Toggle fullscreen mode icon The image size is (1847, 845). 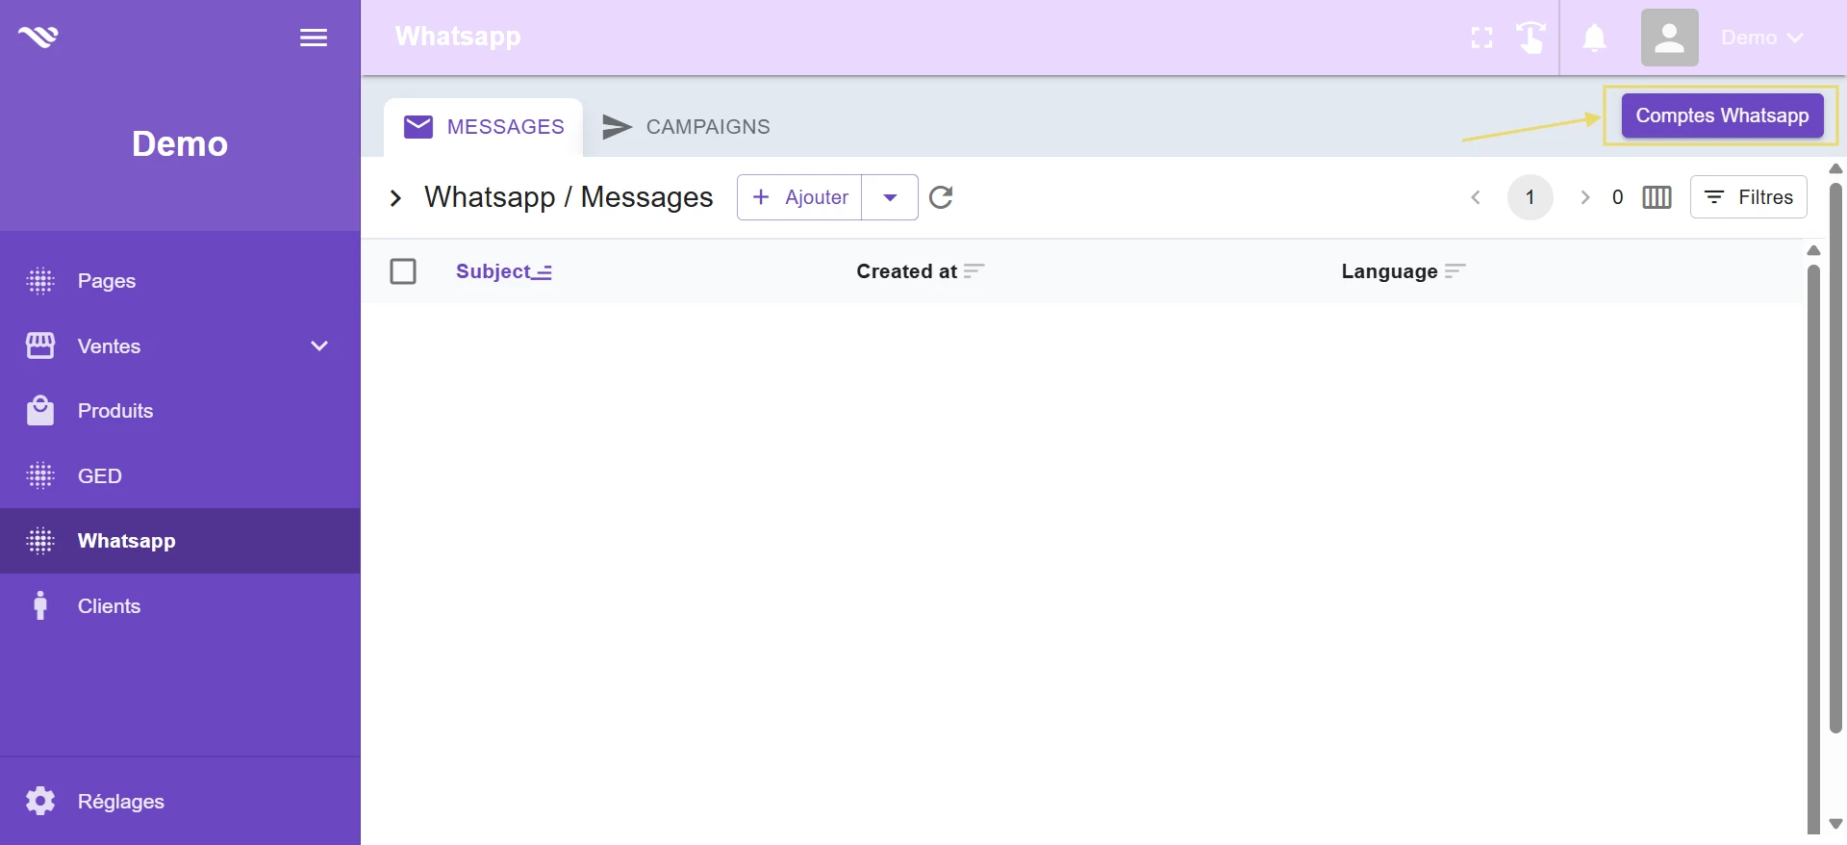click(x=1481, y=38)
